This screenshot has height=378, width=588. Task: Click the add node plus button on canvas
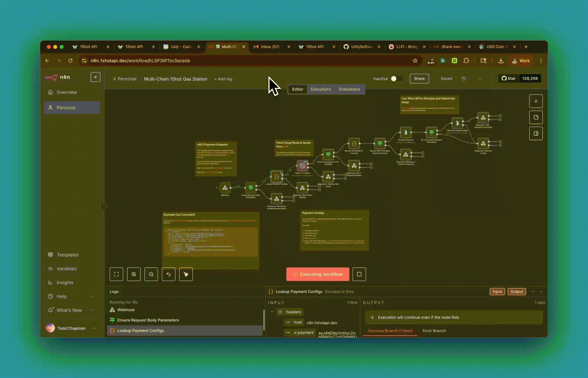point(536,101)
